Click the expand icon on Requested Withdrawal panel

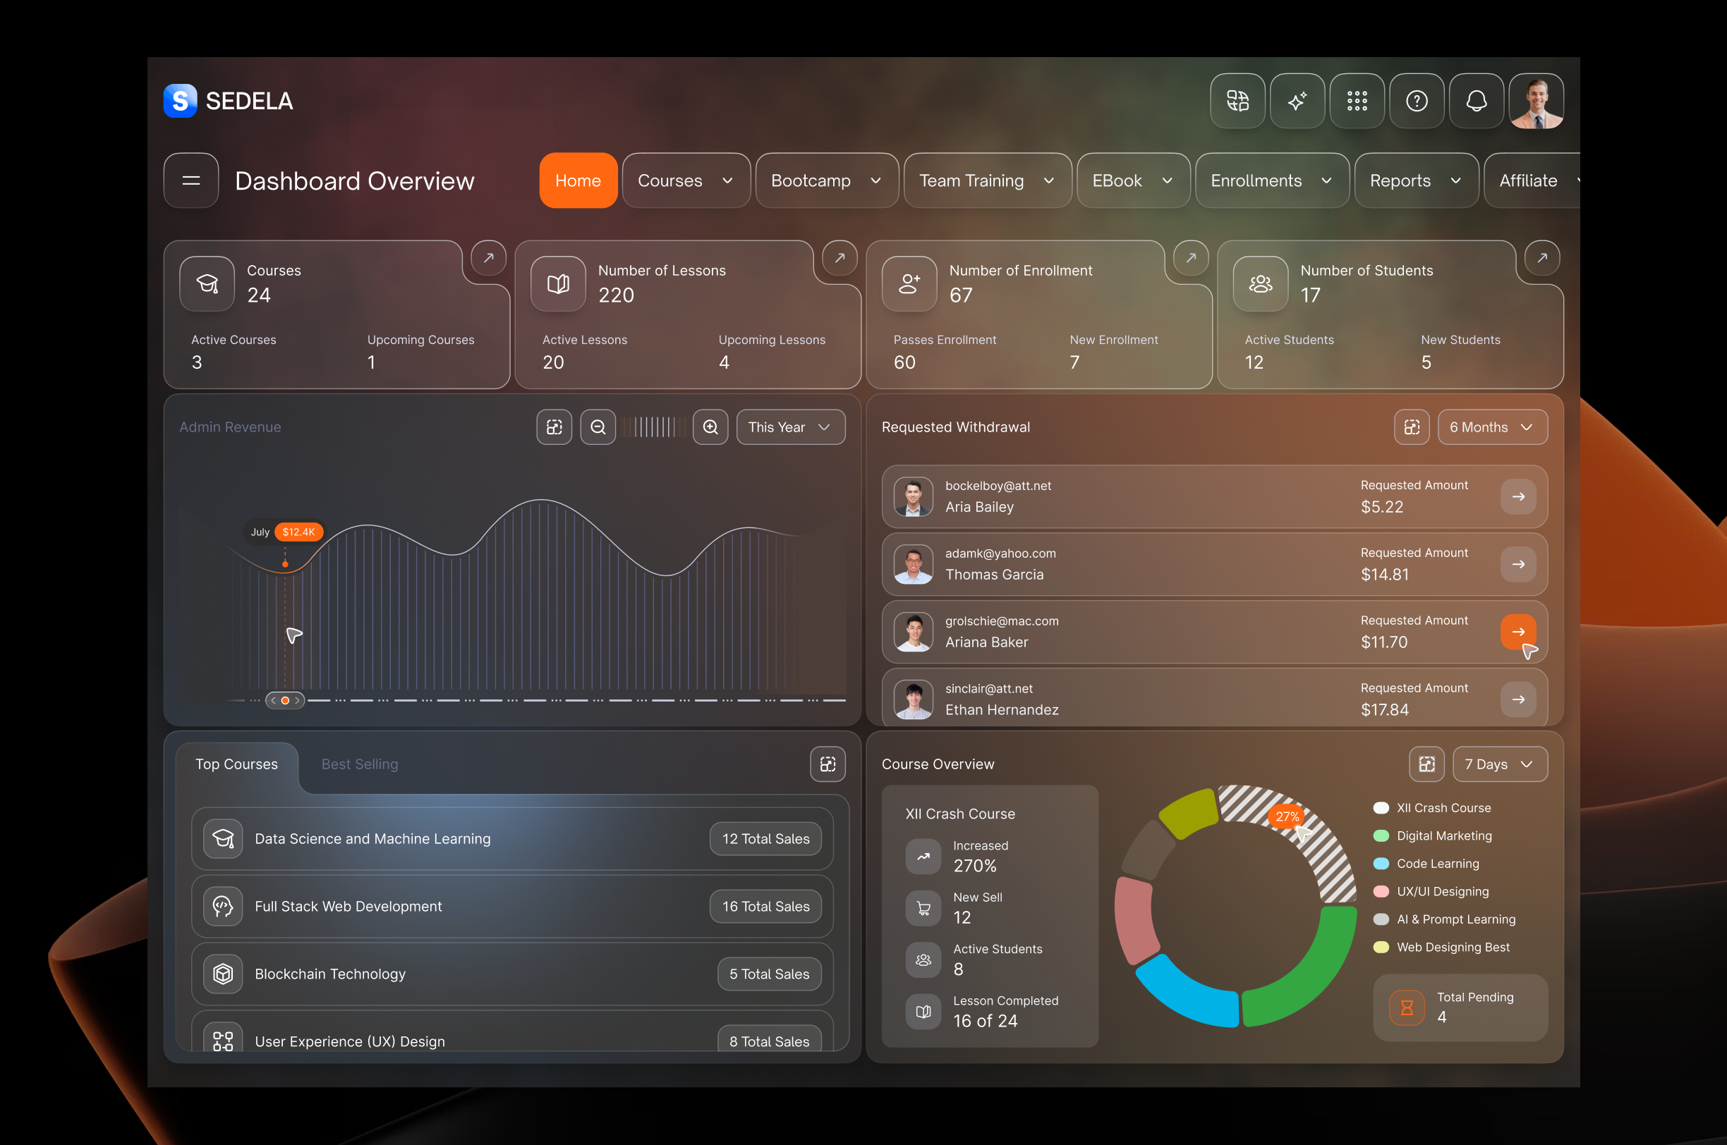(x=1412, y=427)
